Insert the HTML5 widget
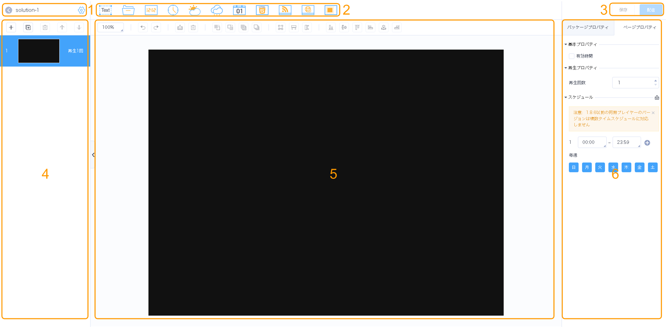The height and width of the screenshot is (327, 666). coord(262,10)
